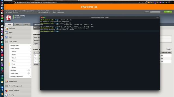Image resolution: width=174 pixels, height=97 pixels.
Task: Expand the iRules submenu arrow
Action: tap(30, 61)
